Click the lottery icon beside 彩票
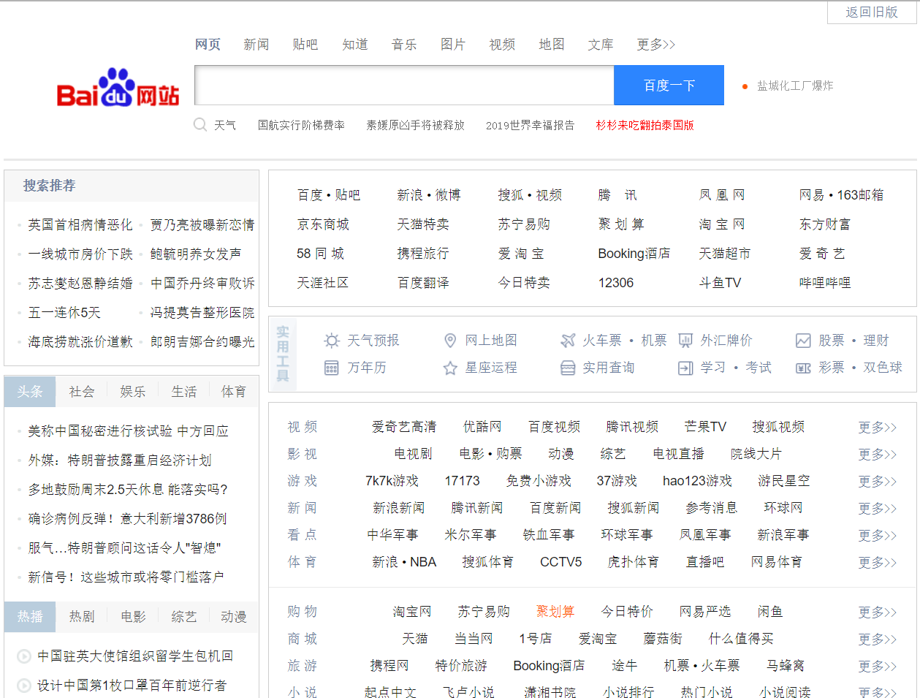This screenshot has width=920, height=698. [803, 368]
